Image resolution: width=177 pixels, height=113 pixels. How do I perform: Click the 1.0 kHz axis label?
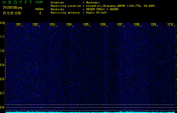click(x=2, y=51)
